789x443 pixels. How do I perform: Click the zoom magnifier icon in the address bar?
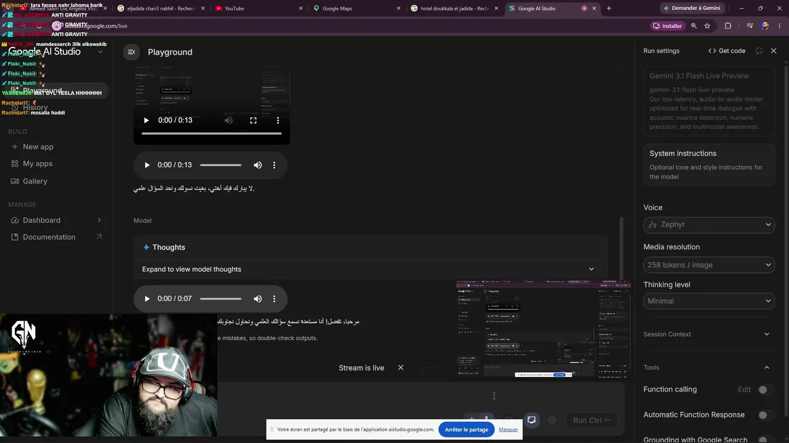pos(694,26)
